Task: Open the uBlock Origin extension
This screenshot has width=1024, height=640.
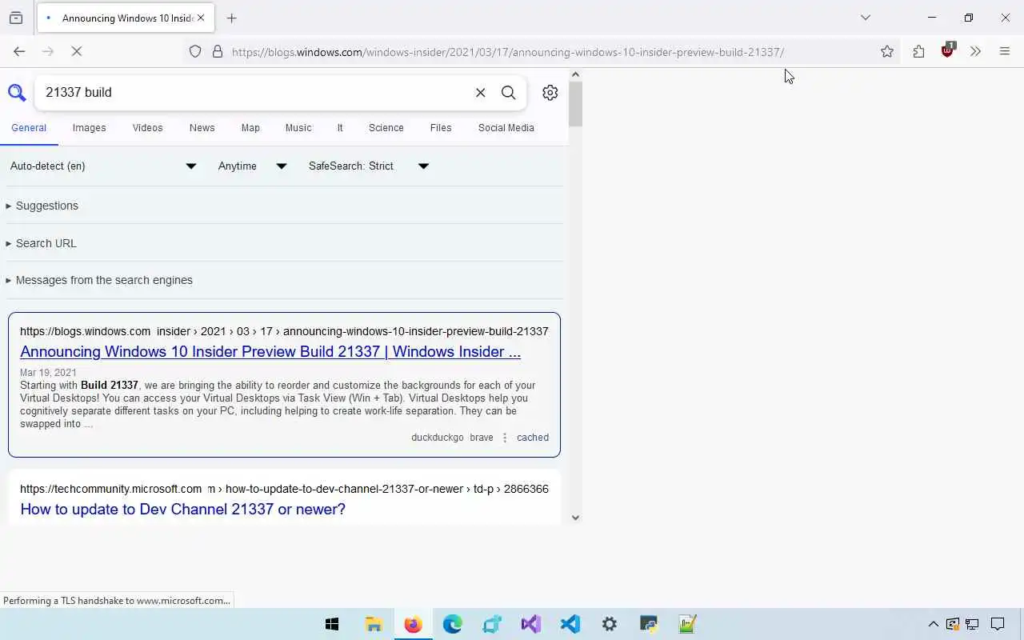Action: 948,50
